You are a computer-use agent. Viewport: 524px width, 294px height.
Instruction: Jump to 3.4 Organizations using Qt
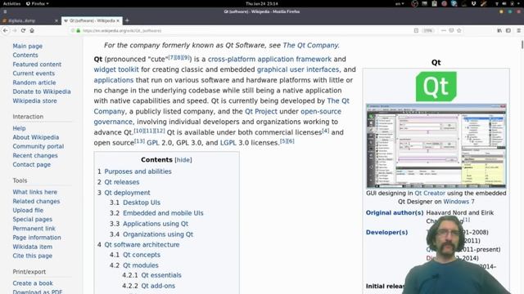point(158,234)
